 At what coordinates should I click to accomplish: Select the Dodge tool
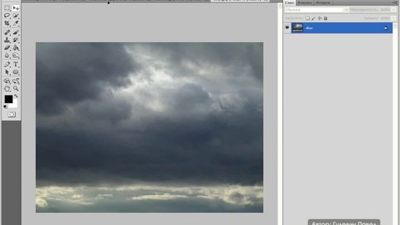click(x=16, y=56)
